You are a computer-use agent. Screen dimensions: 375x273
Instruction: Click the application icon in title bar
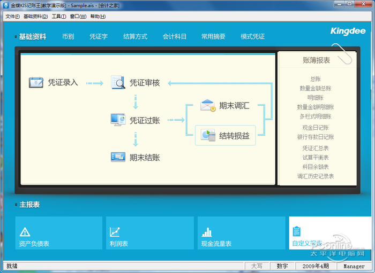6,5
